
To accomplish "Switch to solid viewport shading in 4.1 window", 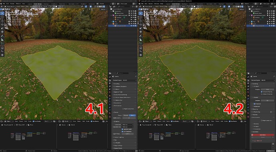I will tap(100, 6).
